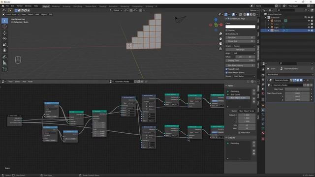Open the Global transform orientation dropdown
Image resolution: width=315 pixels, height=177 pixels.
[116, 10]
